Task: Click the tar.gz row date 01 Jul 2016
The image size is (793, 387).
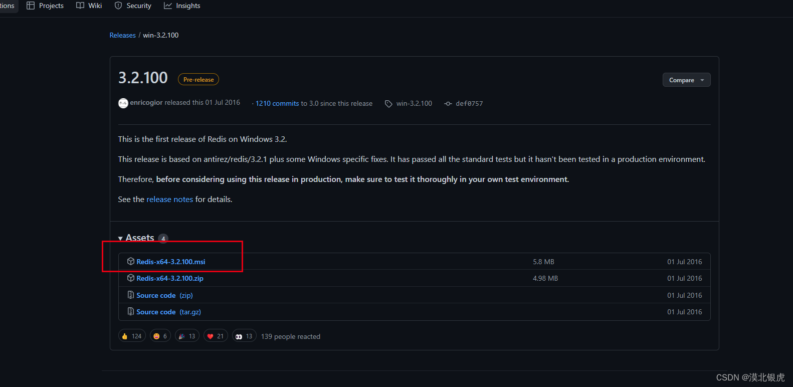Action: 684,312
